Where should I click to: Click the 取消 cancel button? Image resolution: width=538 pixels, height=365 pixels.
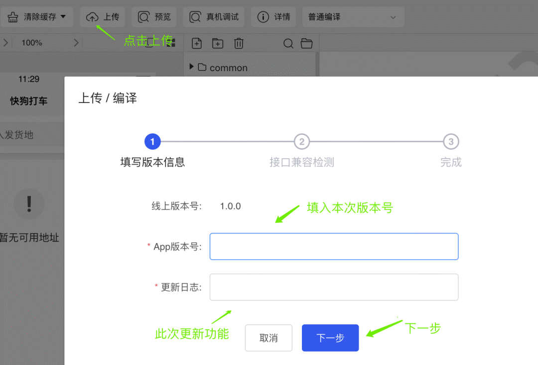coord(269,338)
